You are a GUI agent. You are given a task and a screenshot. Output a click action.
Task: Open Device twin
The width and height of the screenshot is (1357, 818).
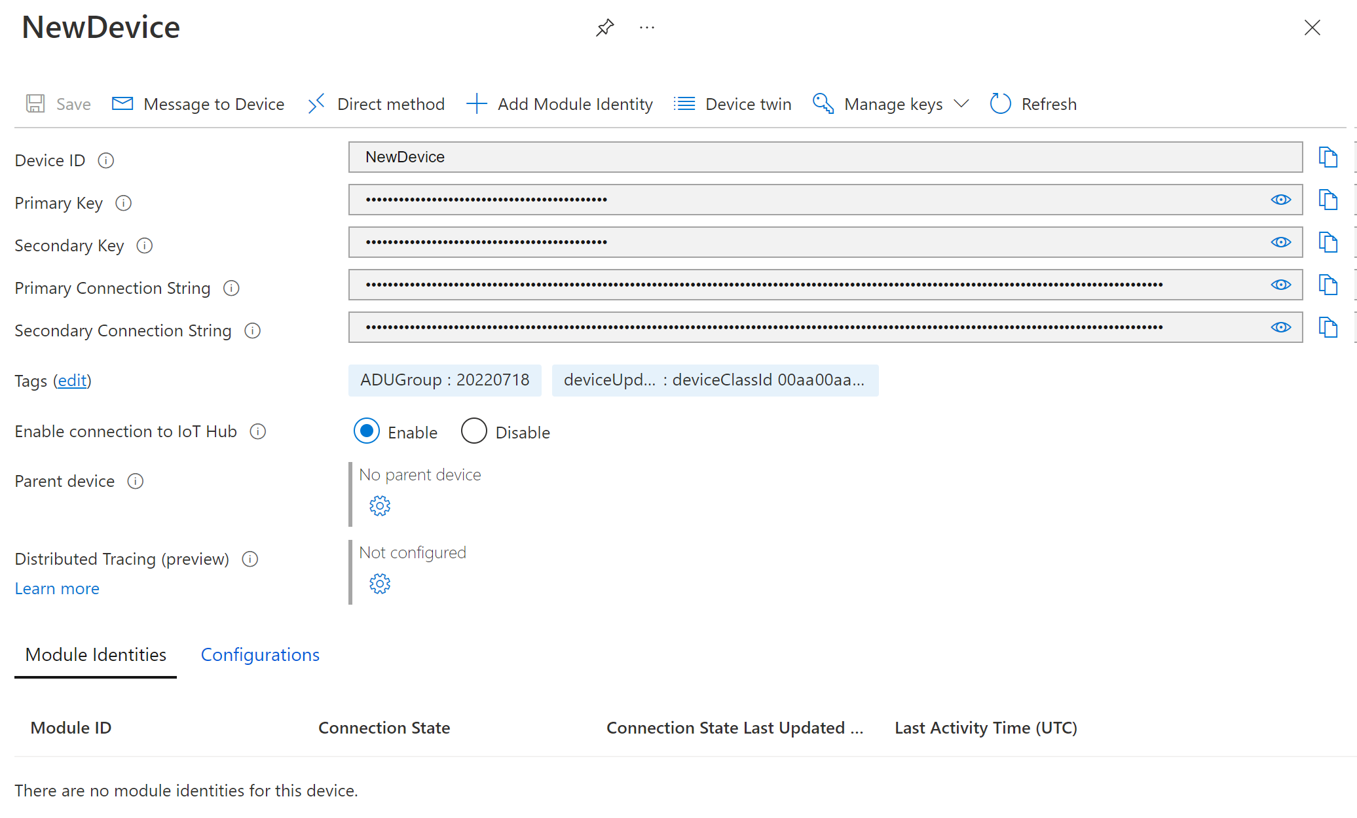(732, 104)
